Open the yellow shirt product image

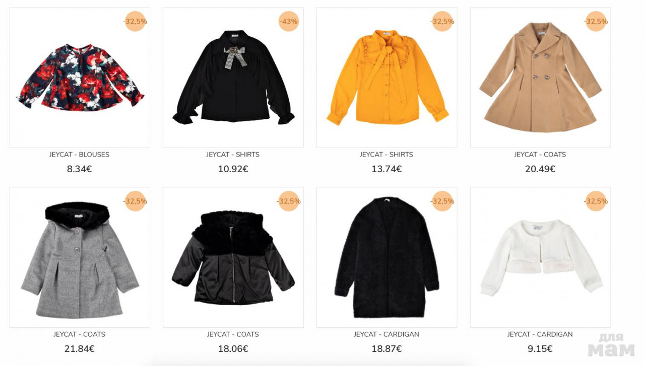click(x=387, y=78)
